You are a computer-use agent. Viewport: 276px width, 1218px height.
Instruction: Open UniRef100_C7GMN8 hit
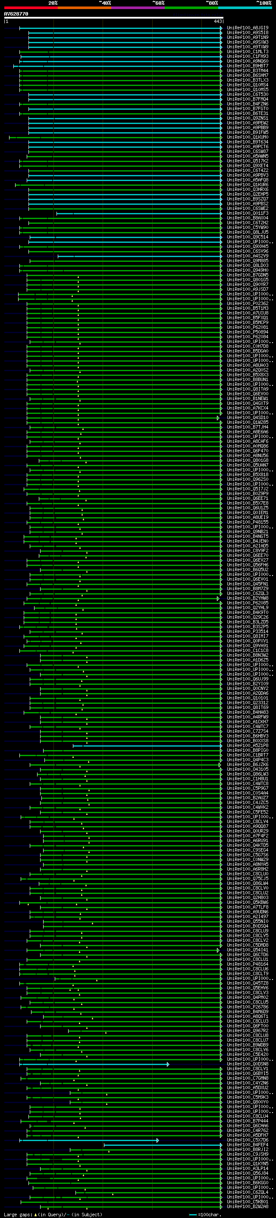click(x=248, y=1078)
